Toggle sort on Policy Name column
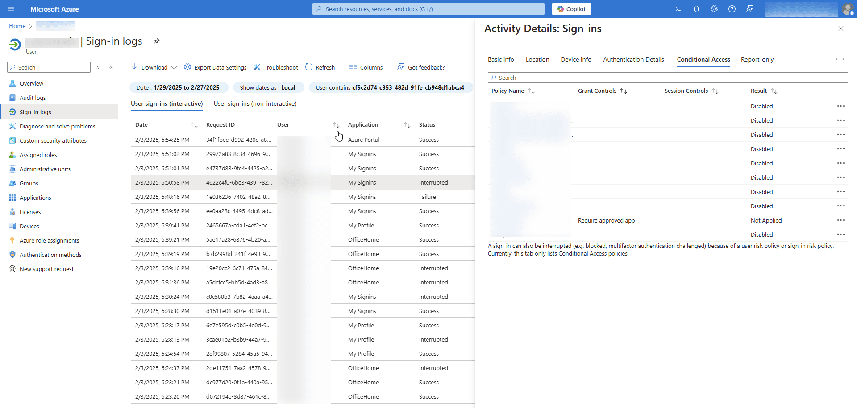857x408 pixels. [531, 91]
